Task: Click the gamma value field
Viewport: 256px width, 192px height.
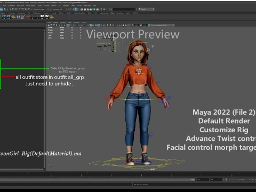Action: click(x=145, y=25)
